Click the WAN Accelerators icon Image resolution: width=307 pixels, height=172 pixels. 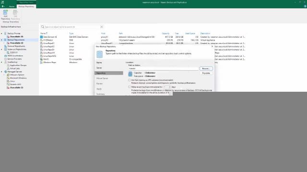[x=5, y=56]
